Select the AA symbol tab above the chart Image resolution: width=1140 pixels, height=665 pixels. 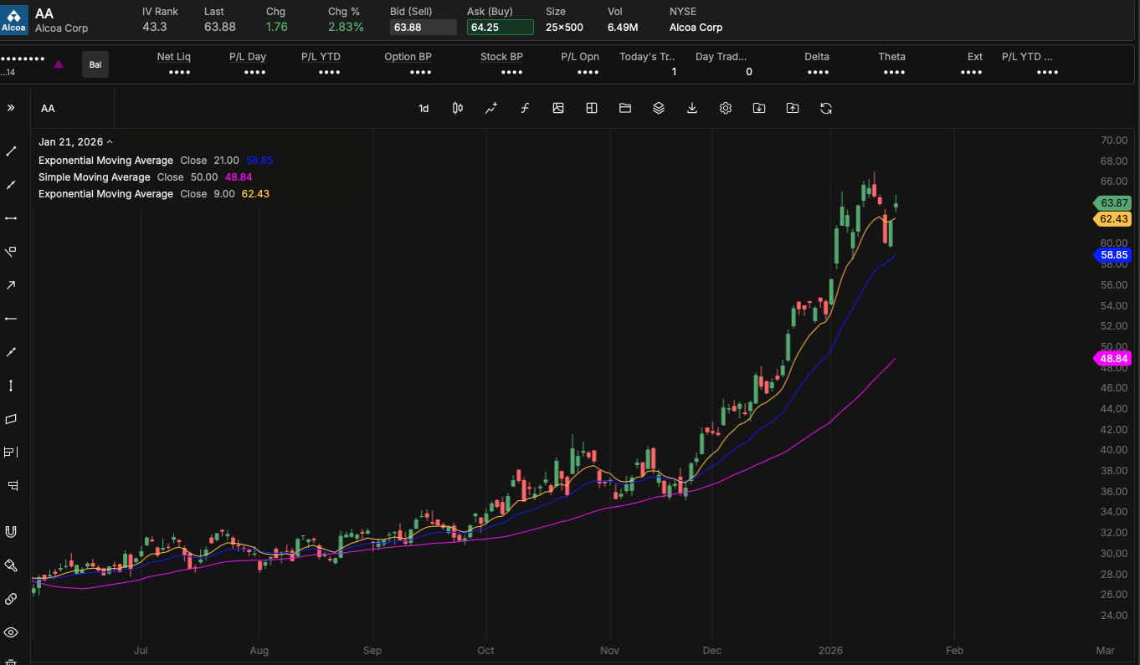point(48,108)
